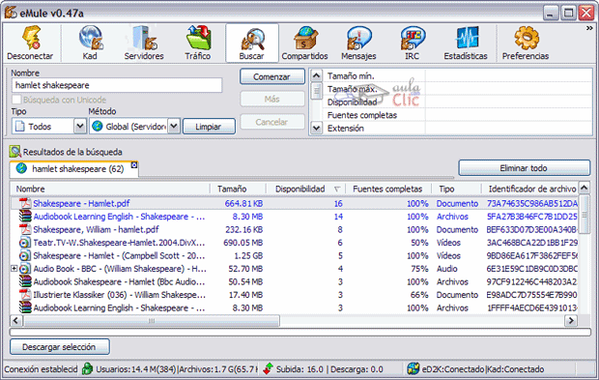Open the Tipo dropdown showing Todos
This screenshot has height=380, width=599.
tap(49, 126)
